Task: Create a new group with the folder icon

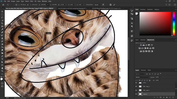Action: click(167, 97)
